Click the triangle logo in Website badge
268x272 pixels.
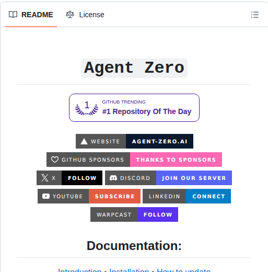pyautogui.click(x=84, y=141)
